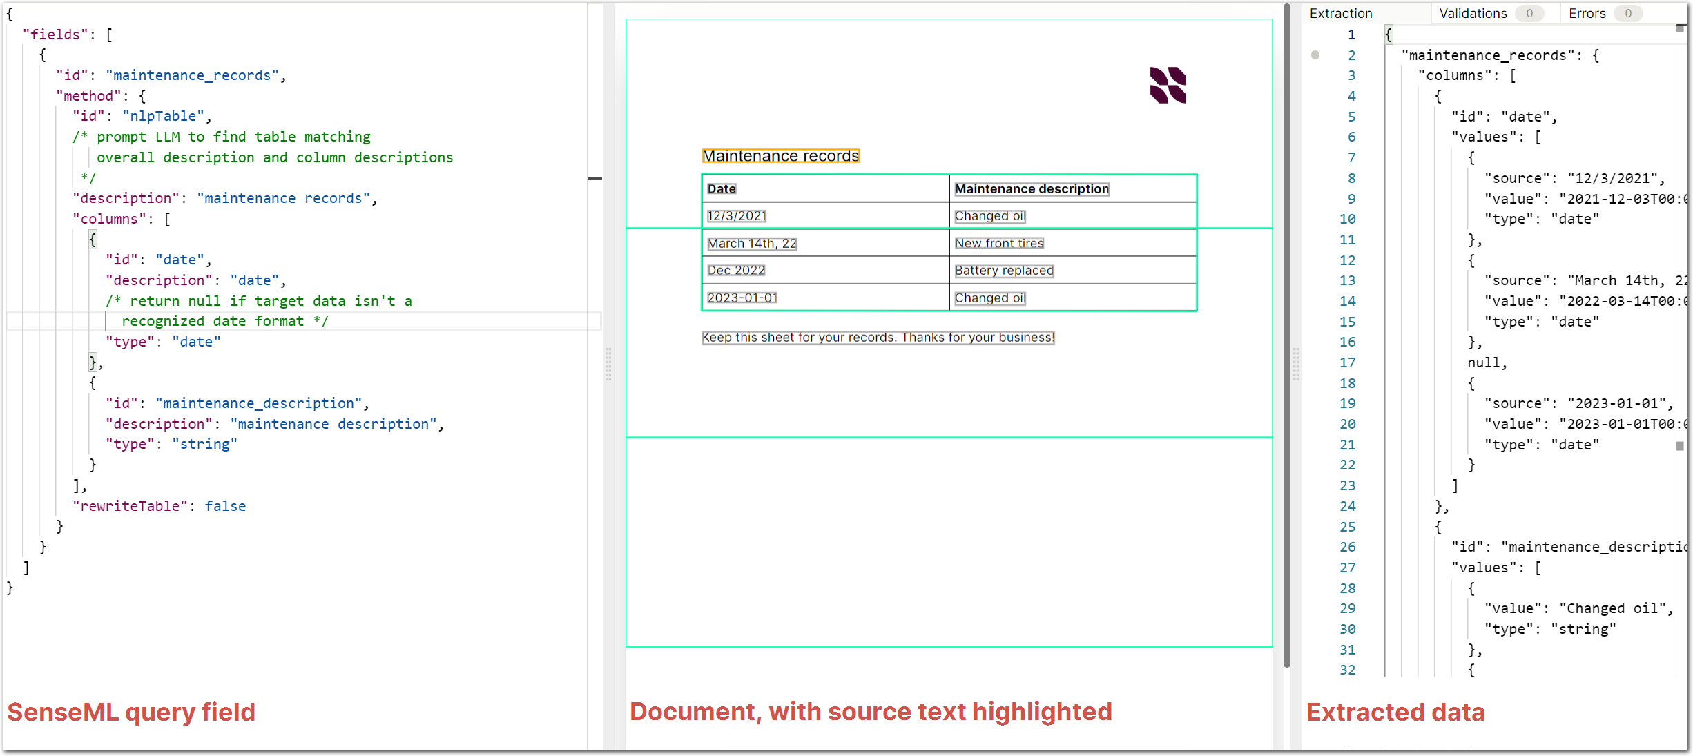Viewport: 1693px width, 756px height.
Task: Click the overview ruler marker atop extraction editor
Action: (x=1680, y=29)
